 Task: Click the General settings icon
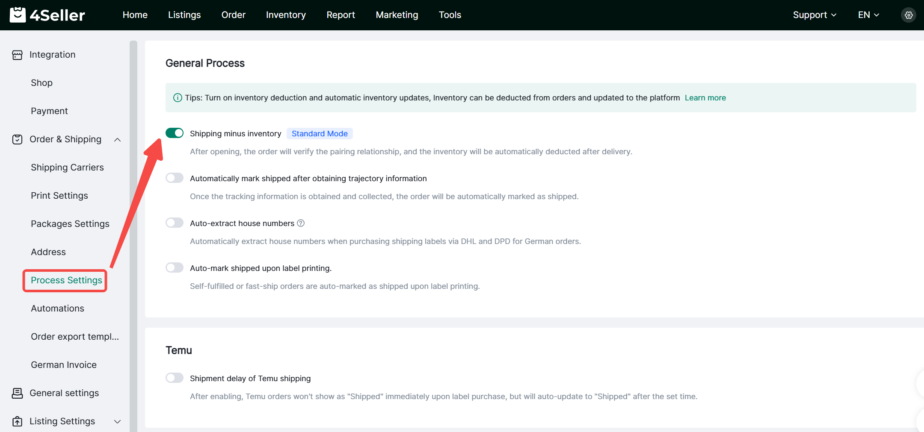point(17,393)
